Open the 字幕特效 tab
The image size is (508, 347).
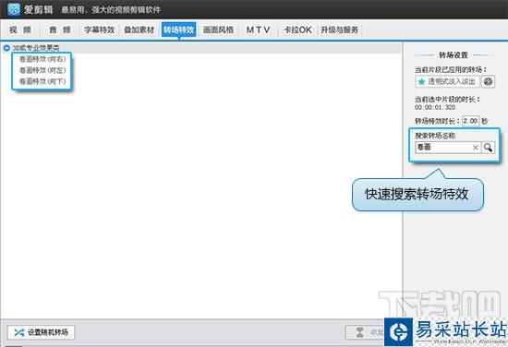100,30
